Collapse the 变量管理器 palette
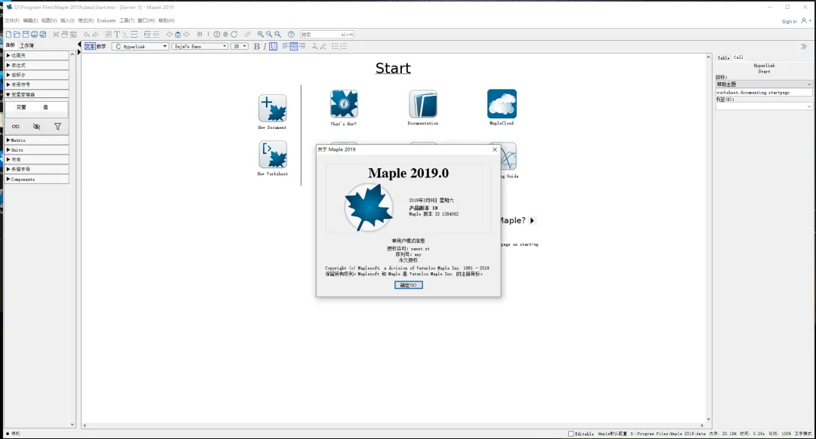 click(36, 94)
